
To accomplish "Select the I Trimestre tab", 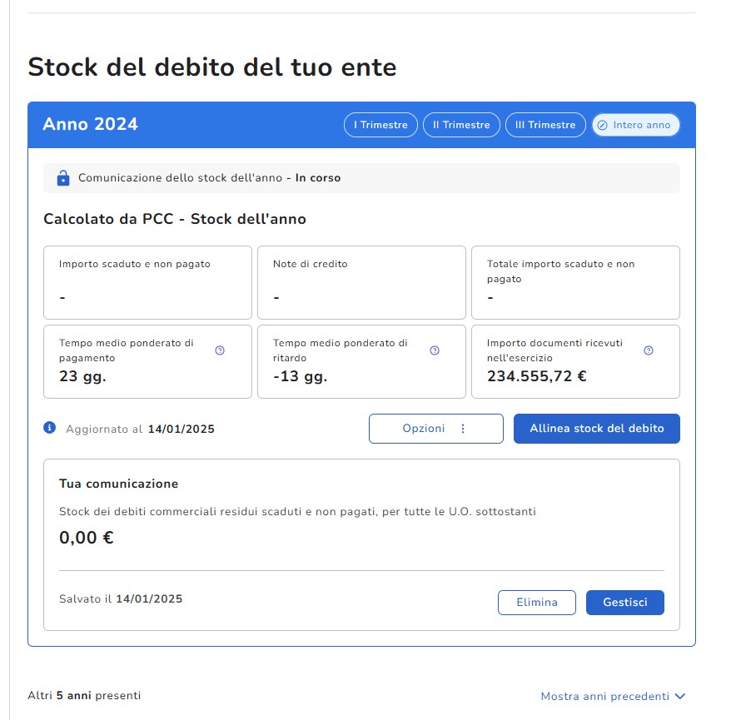I will tap(380, 125).
